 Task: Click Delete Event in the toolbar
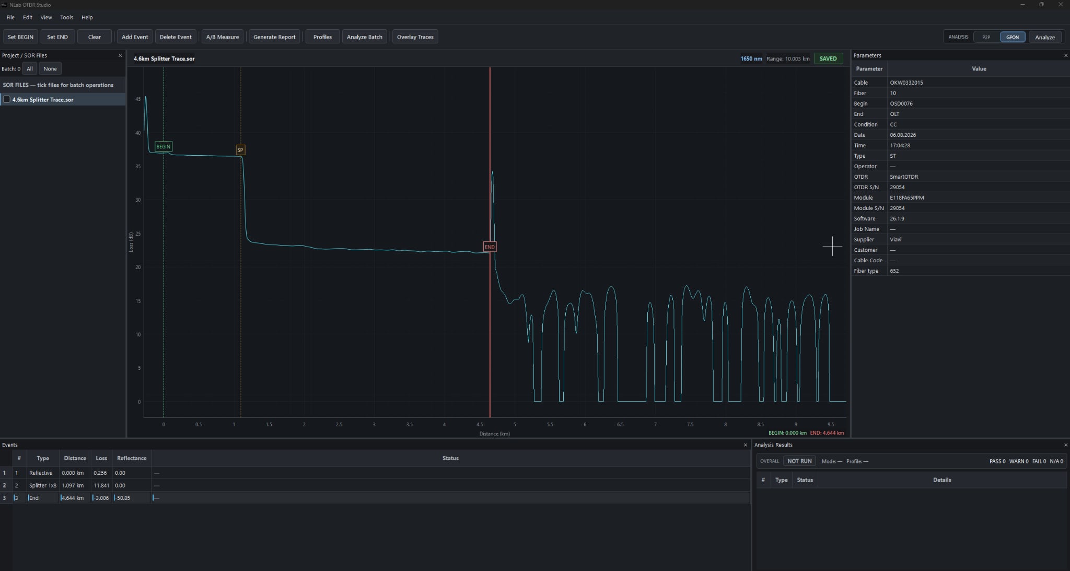176,37
